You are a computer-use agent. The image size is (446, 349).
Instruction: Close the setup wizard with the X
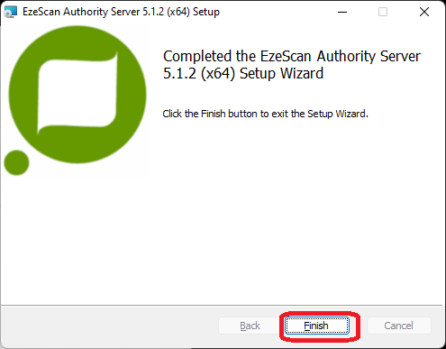[424, 12]
